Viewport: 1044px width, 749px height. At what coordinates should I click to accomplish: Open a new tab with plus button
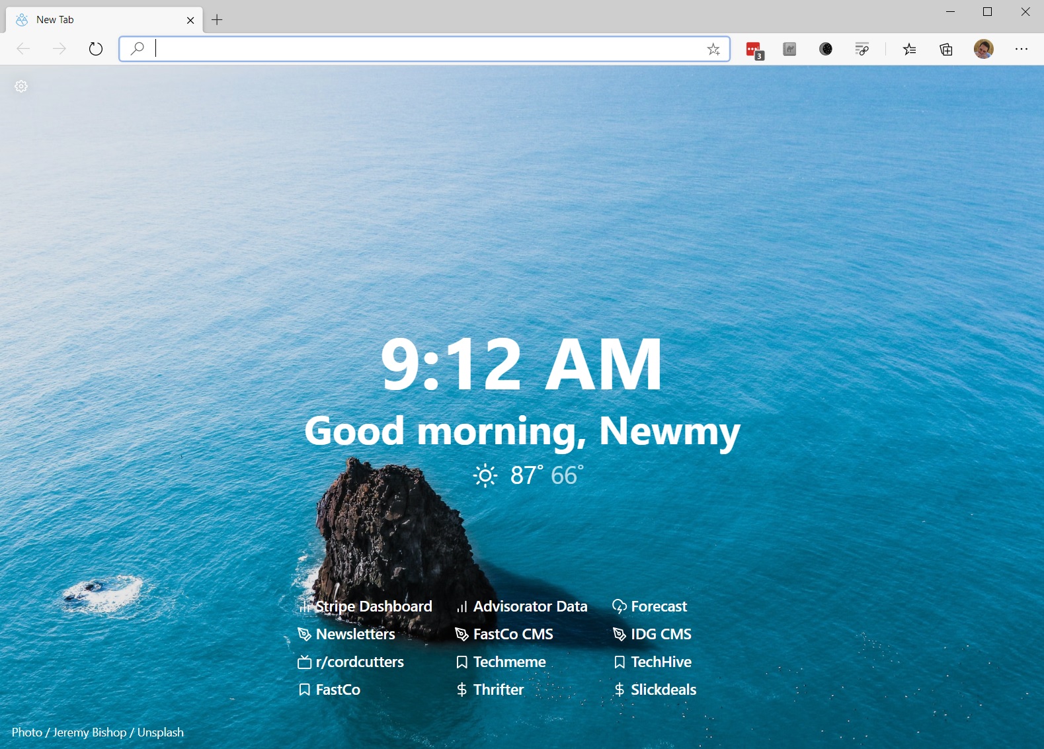point(217,20)
